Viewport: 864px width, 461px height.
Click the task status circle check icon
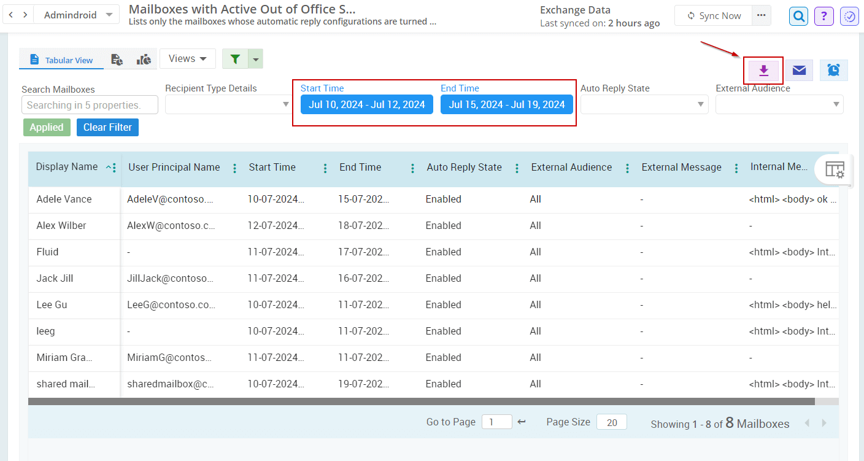pos(849,17)
